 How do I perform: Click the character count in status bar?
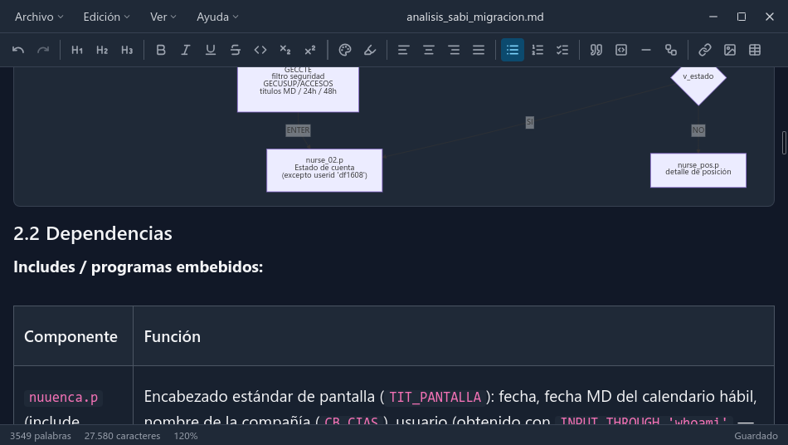[122, 436]
